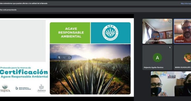Click the 'Tú' label on self view

coord(154,94)
